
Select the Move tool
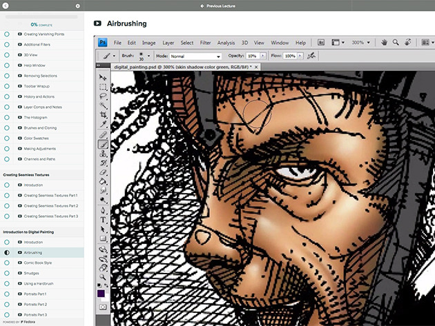click(103, 77)
